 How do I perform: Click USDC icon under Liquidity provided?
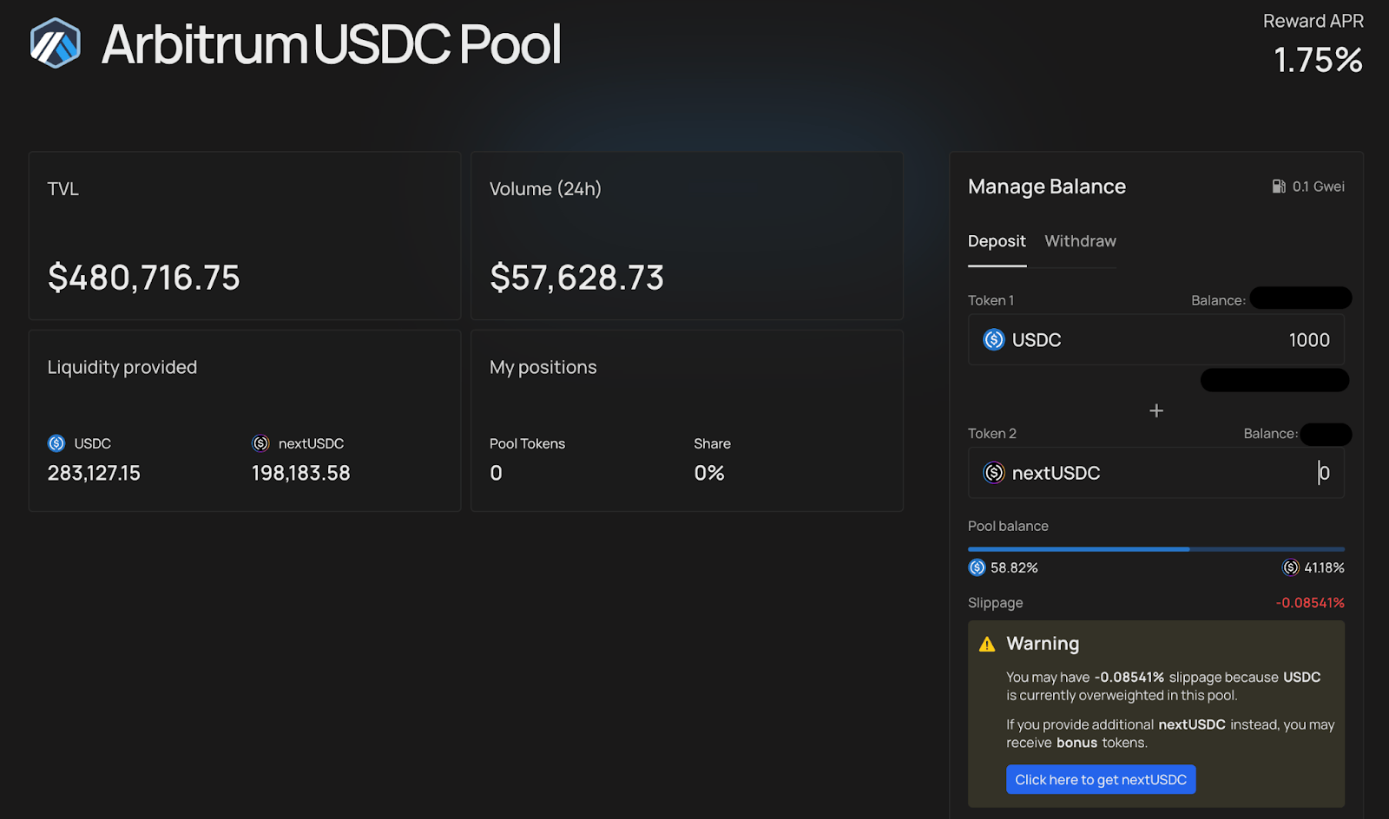[56, 443]
